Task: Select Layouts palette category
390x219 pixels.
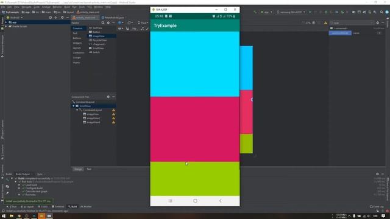Action: 77,47
